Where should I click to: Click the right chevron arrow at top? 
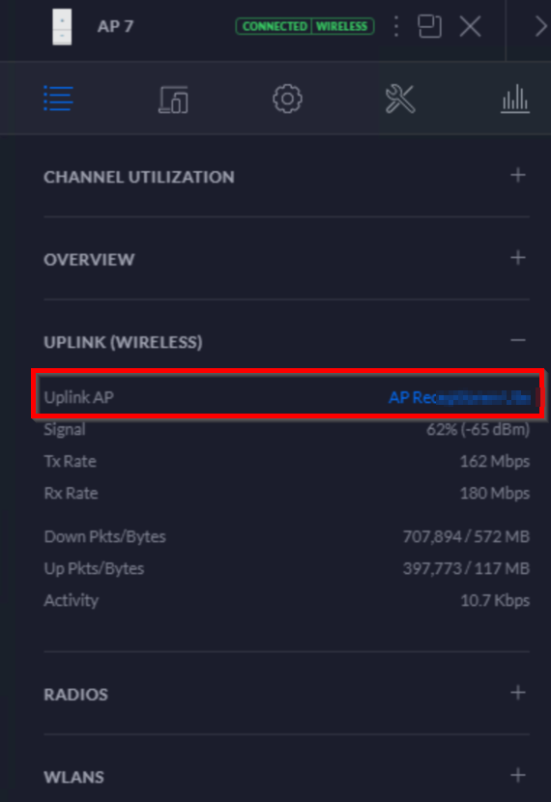tap(540, 26)
